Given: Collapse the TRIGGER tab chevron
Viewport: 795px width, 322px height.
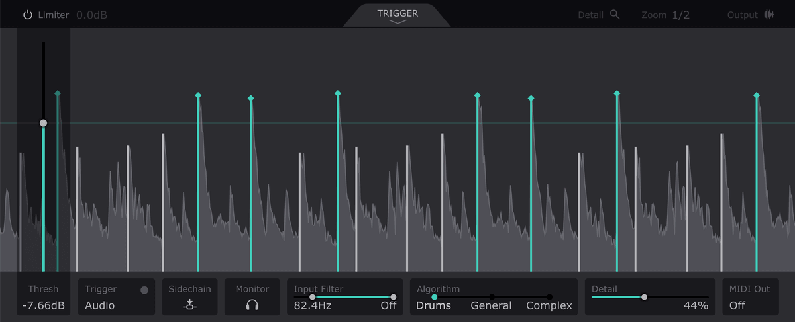Looking at the screenshot, I should click(x=397, y=22).
